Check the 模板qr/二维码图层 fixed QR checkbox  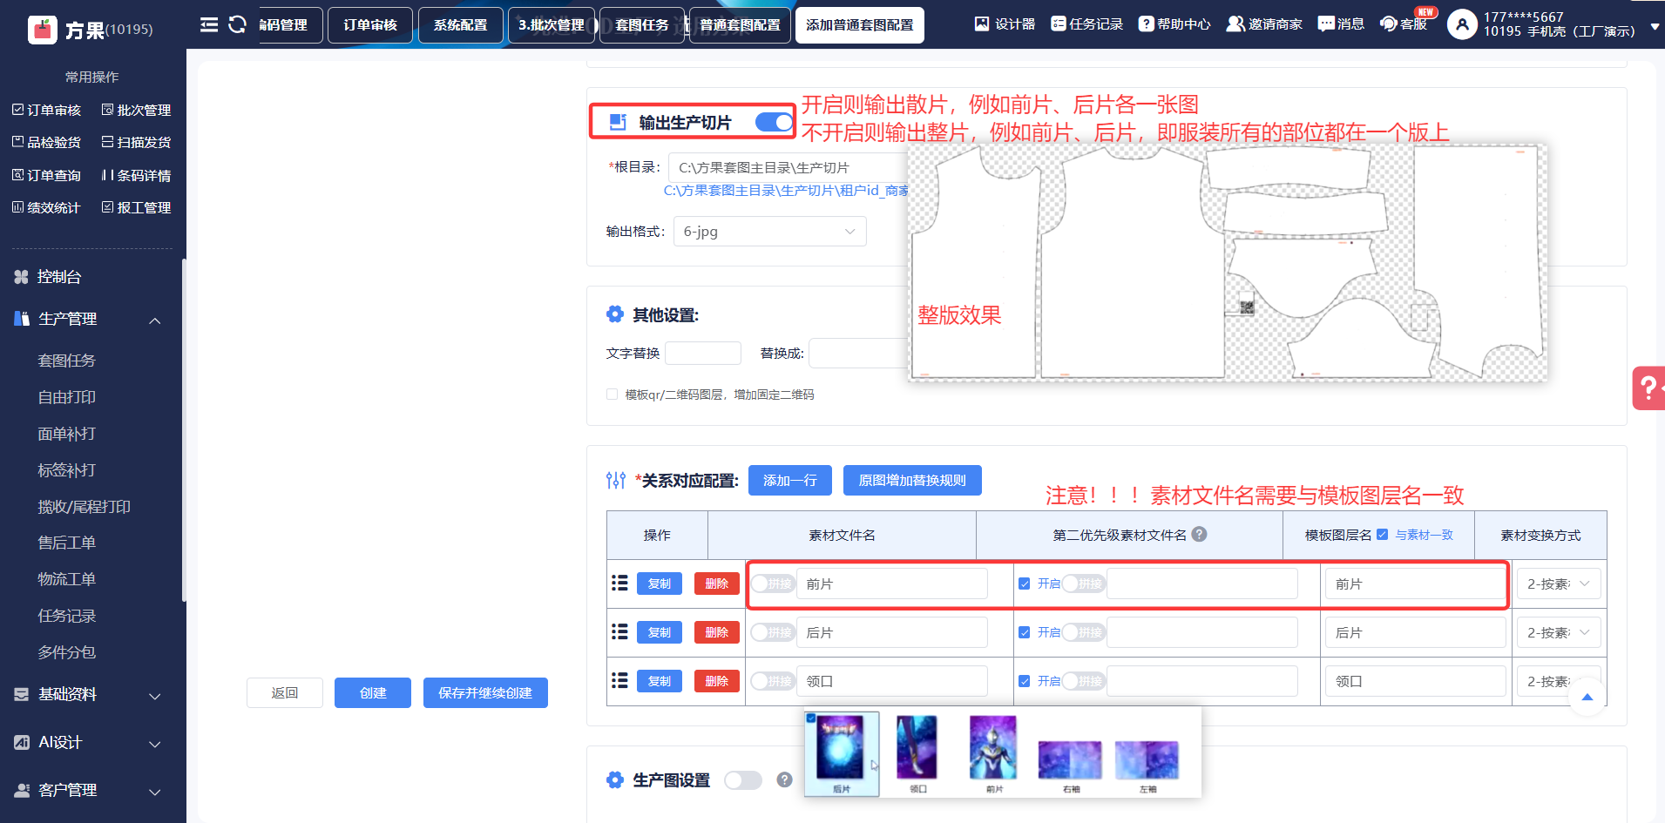click(x=612, y=395)
